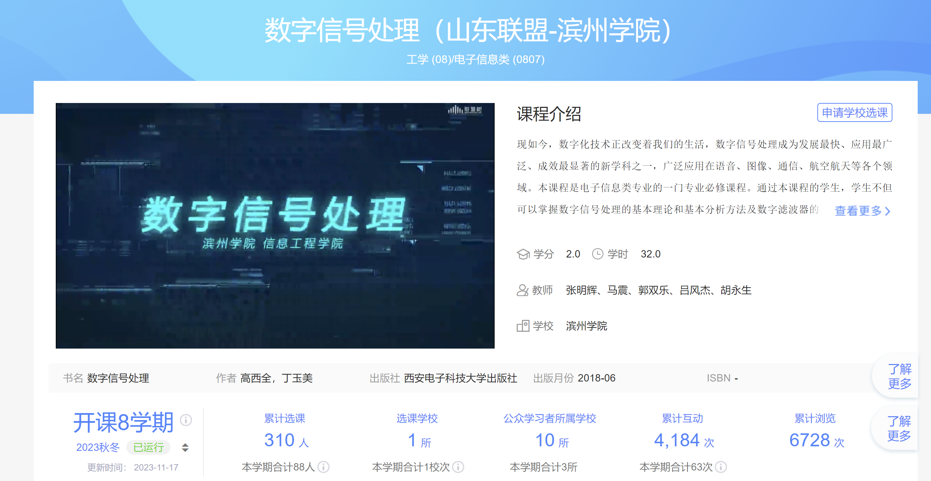Click the 工学 (08)/电子信息类 category text
Screen dimensions: 931x481
475,59
